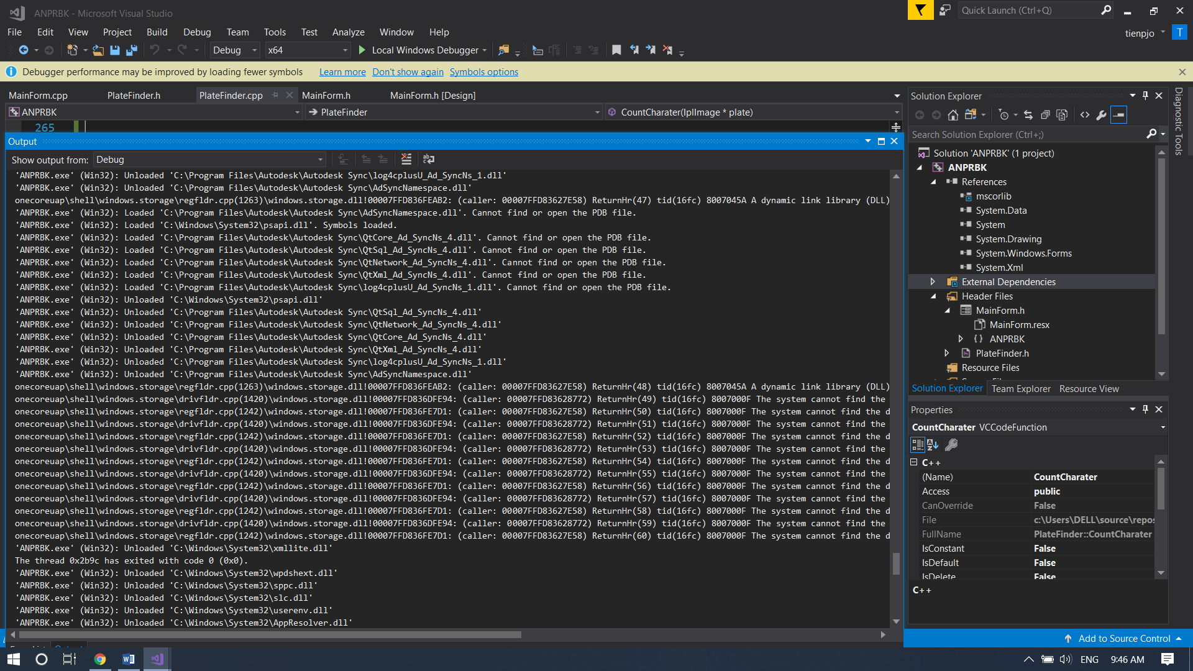Open the PlateFinder class dropdown
The width and height of the screenshot is (1193, 671).
[454, 112]
